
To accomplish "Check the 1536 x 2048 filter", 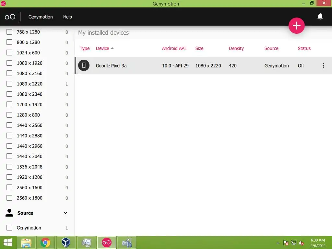I will pos(9,167).
